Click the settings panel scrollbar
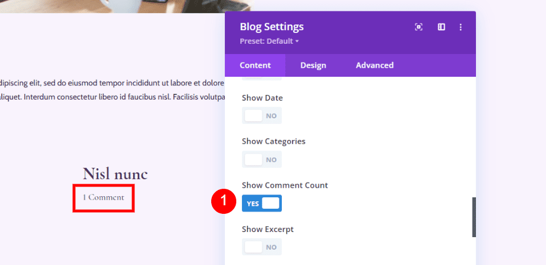 click(473, 217)
